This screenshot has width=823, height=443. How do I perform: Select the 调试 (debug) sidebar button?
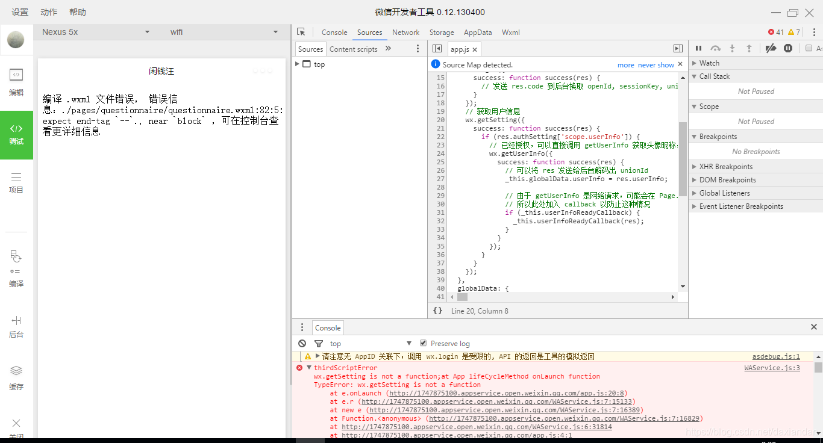pyautogui.click(x=16, y=135)
